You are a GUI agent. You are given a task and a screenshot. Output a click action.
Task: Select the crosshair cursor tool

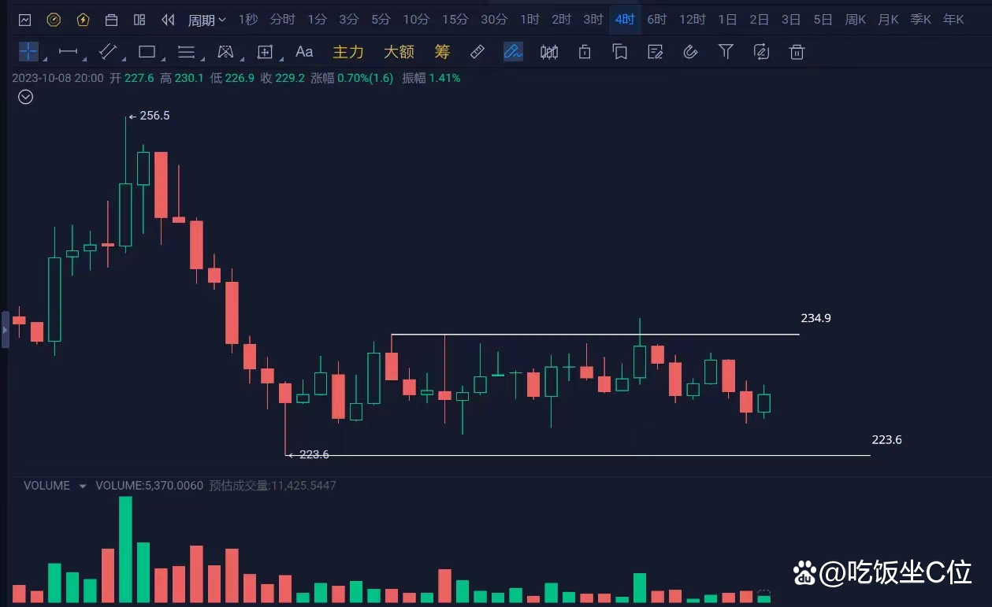coord(28,52)
